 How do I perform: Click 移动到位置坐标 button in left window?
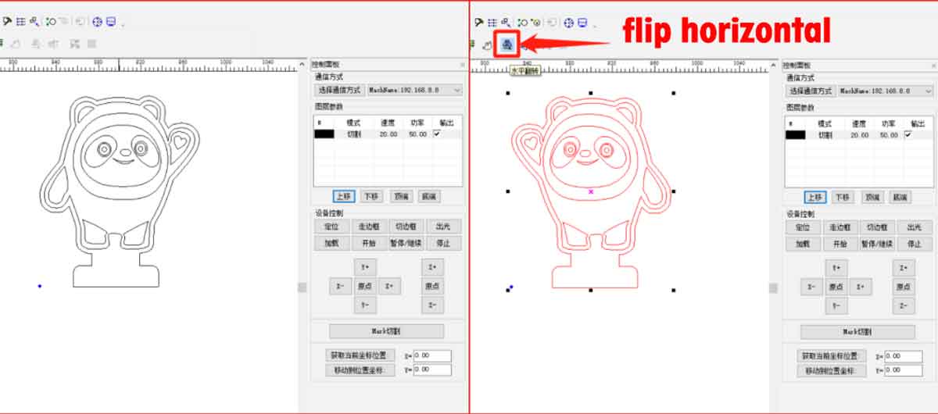pyautogui.click(x=360, y=369)
